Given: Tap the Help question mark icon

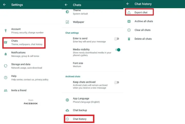Looking at the screenshot, I should pos(6,78).
